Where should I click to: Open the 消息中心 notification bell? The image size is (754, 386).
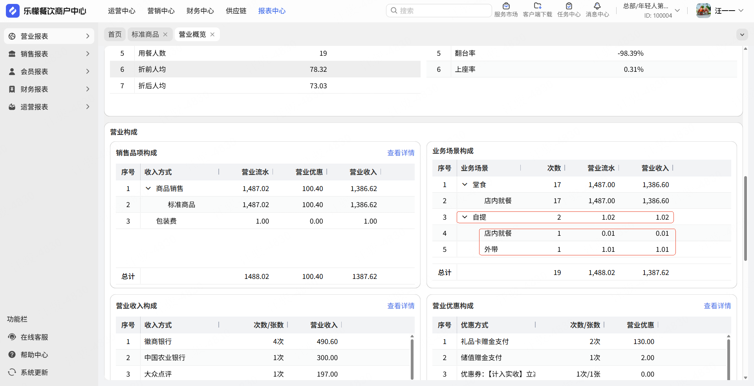[x=597, y=6]
